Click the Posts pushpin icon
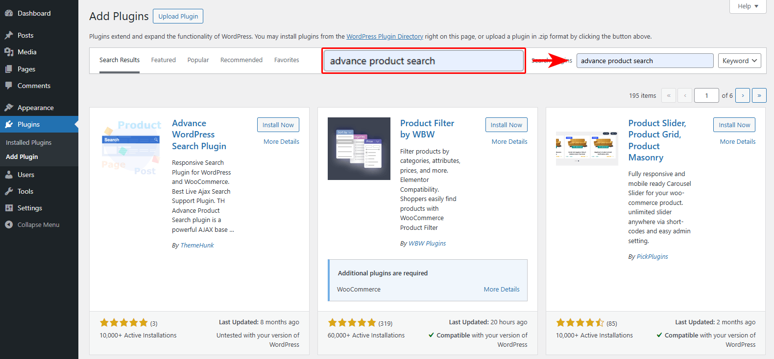774x359 pixels. click(x=9, y=35)
